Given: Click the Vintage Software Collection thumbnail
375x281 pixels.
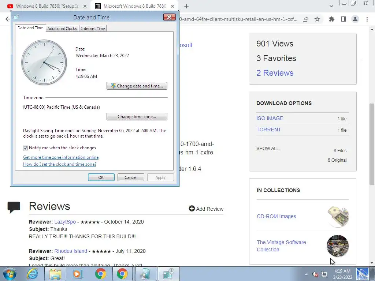Looking at the screenshot, I should click(338, 246).
